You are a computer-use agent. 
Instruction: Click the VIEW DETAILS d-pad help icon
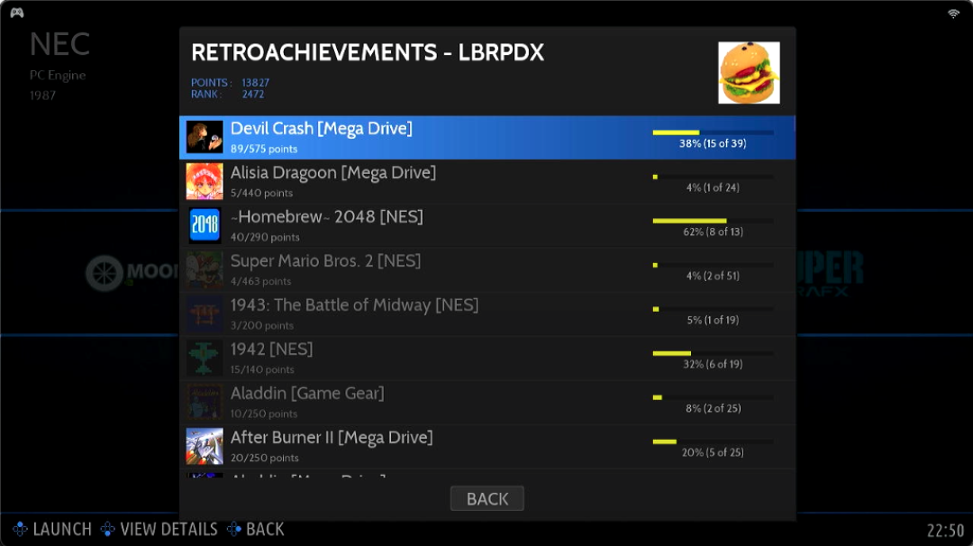pos(107,529)
